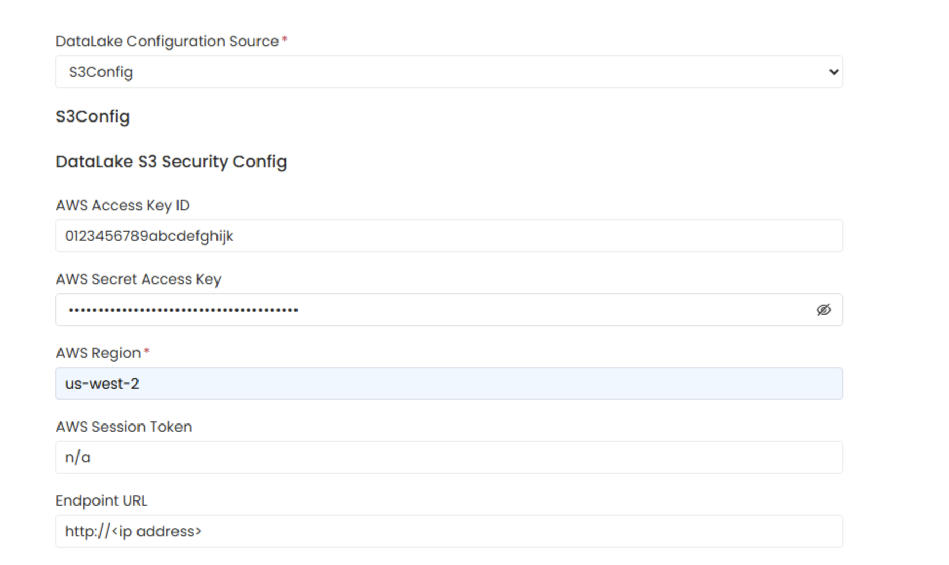Click the red asterisk beside DataLake Configuration Source
The image size is (949, 565).
click(285, 39)
